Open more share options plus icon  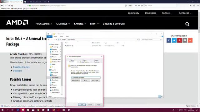tap(190, 40)
